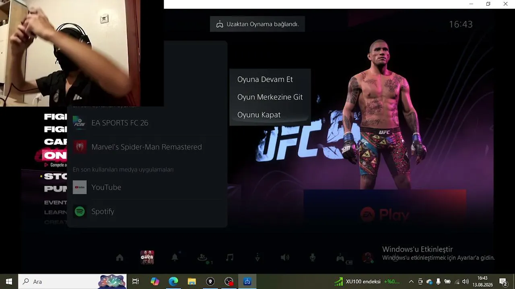This screenshot has width=515, height=289.
Task: Open Wi-Fi network tray icon
Action: click(457, 281)
